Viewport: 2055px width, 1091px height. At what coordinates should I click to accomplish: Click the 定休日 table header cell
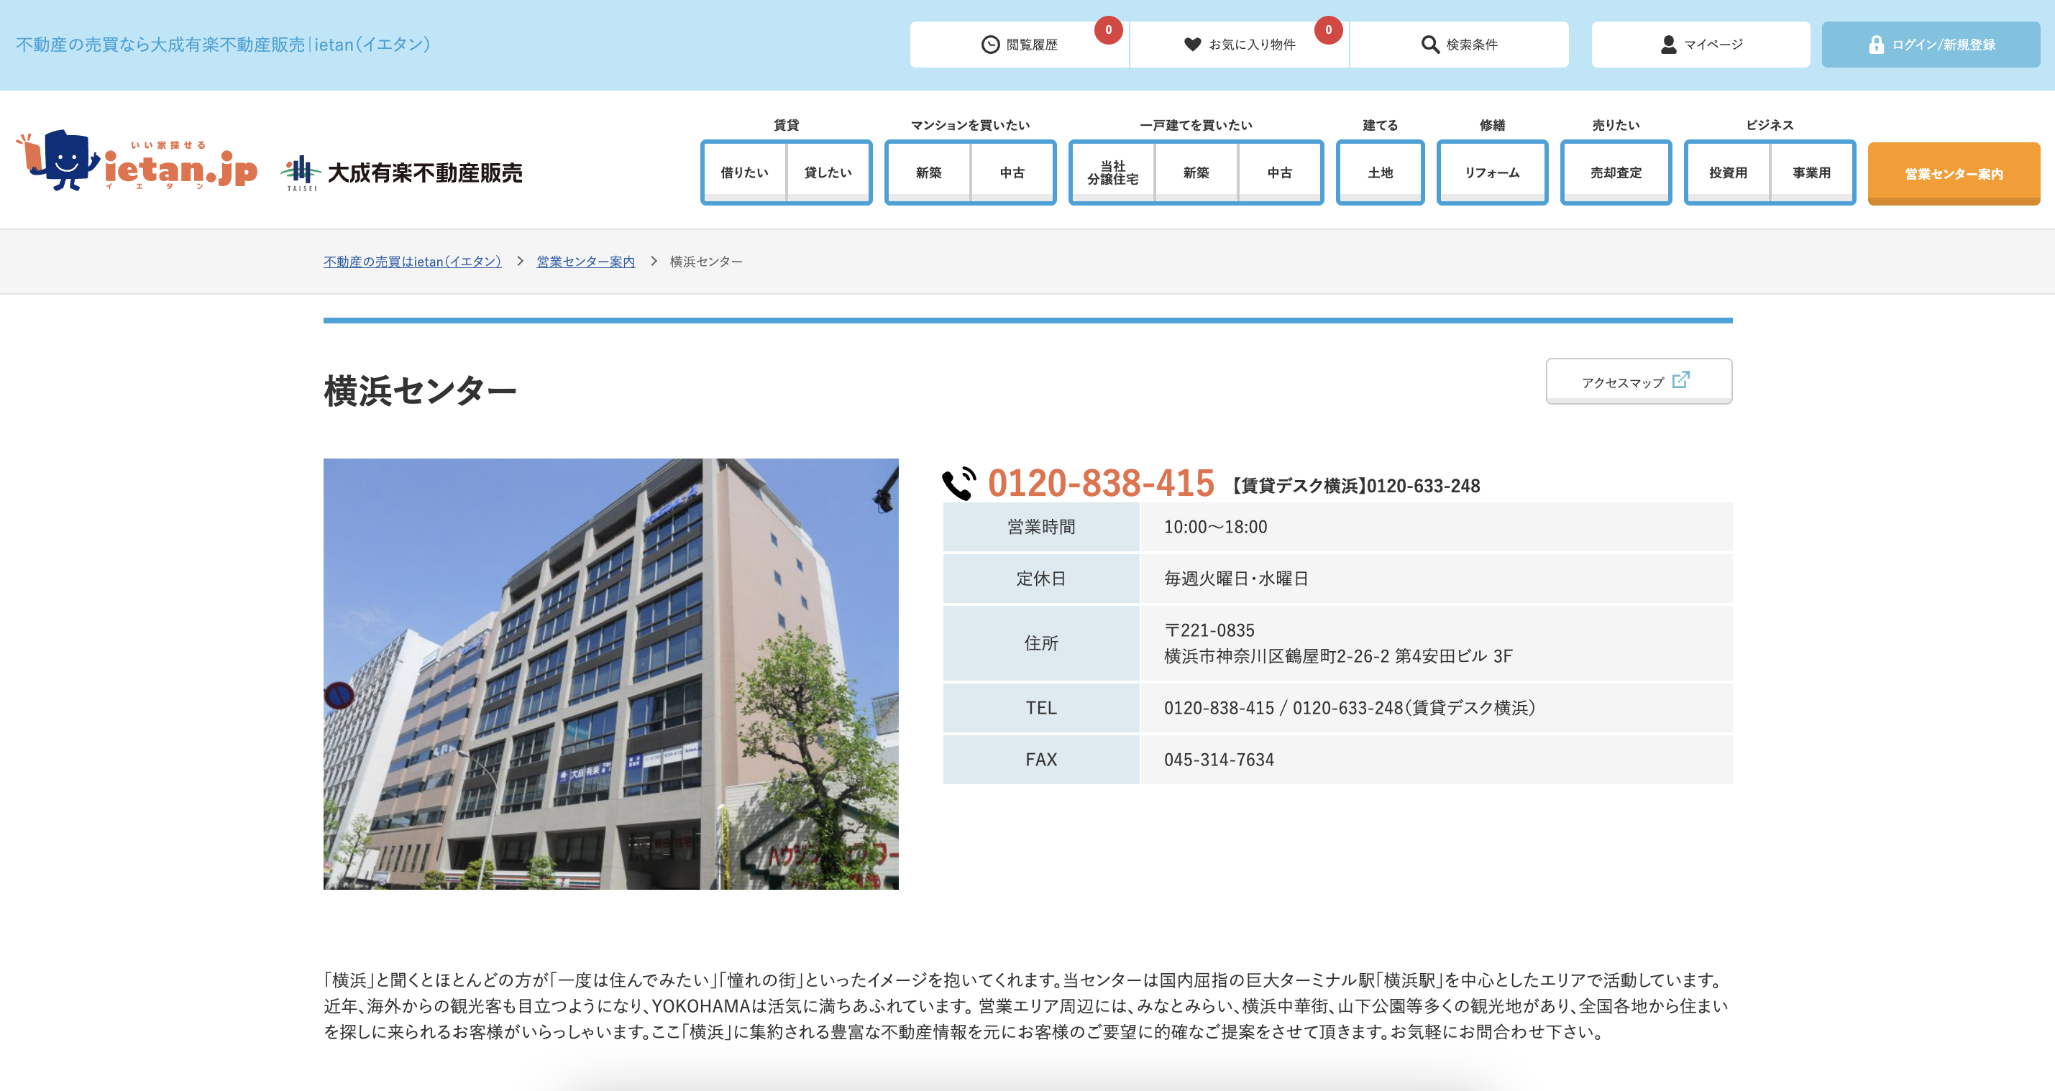(x=1041, y=579)
